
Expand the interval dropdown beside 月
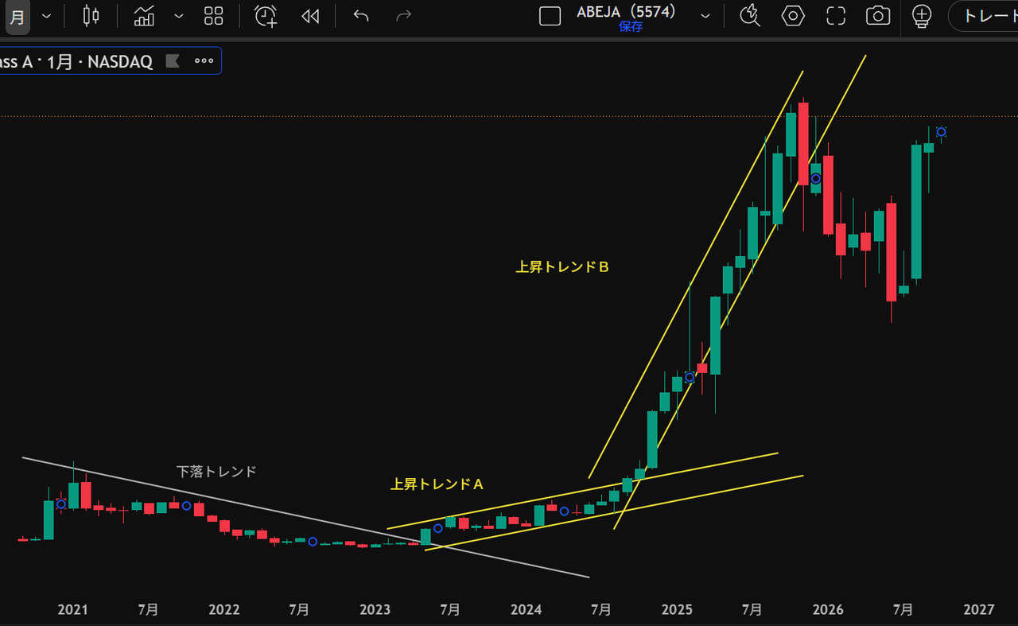46,16
